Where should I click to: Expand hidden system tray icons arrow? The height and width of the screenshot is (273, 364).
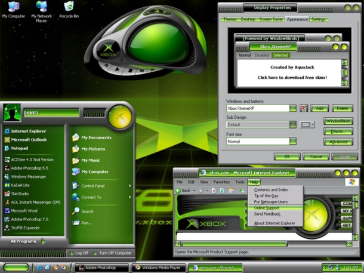(x=325, y=268)
